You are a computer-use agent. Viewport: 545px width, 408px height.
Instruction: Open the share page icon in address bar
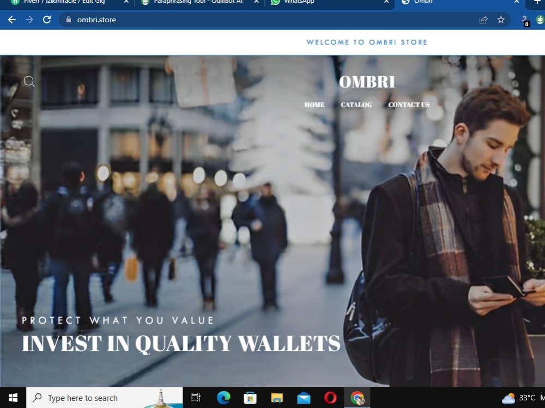tap(483, 20)
